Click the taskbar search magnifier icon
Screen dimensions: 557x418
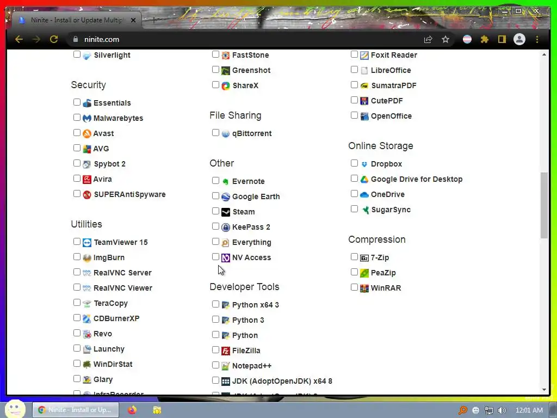(x=462, y=410)
